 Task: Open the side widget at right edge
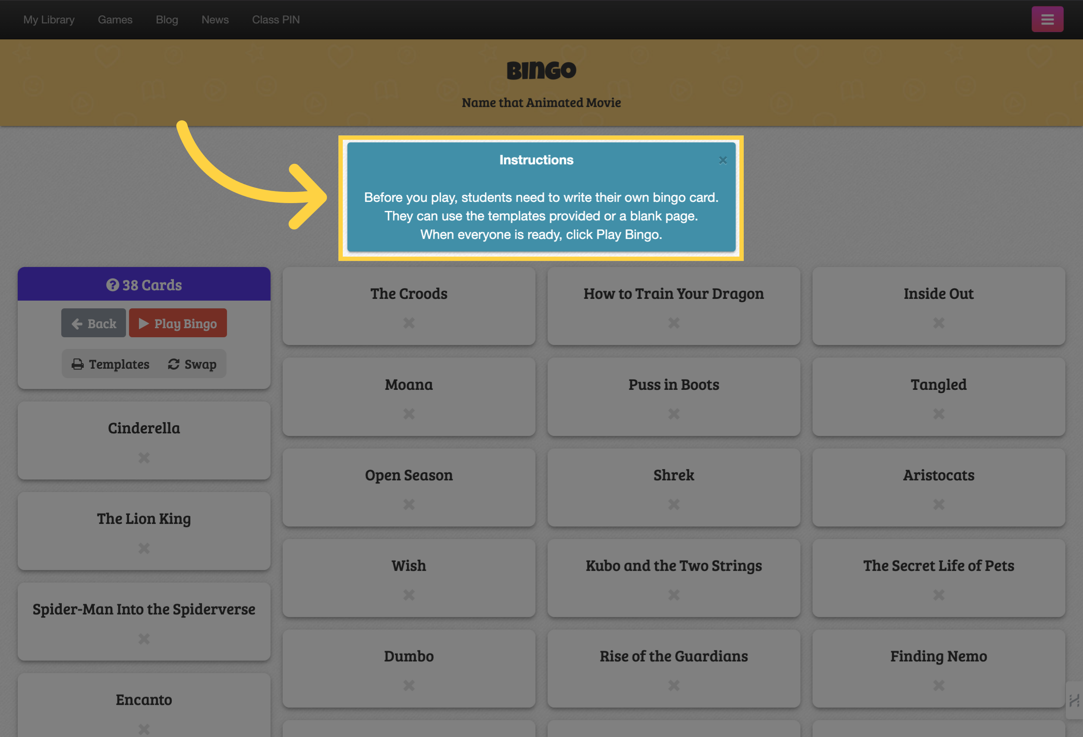click(x=1074, y=700)
